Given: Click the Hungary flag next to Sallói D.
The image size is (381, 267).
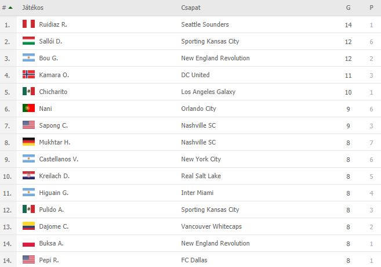Looking at the screenshot, I should [x=28, y=41].
